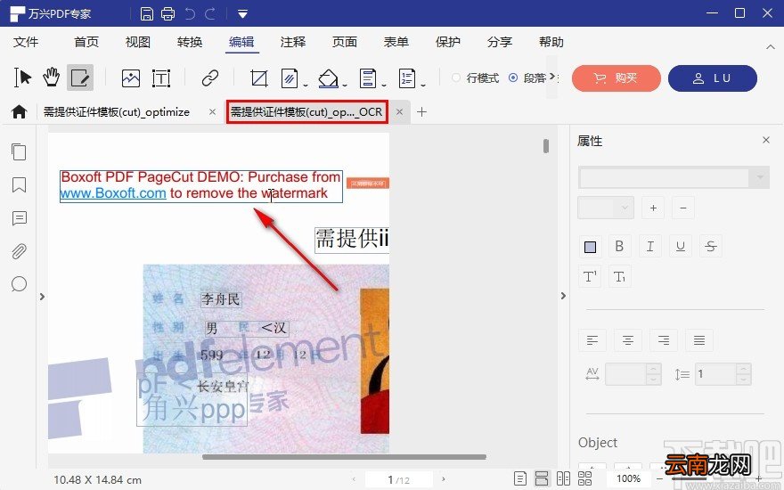Go to the Home start page icon
This screenshot has width=784, height=490.
[19, 111]
